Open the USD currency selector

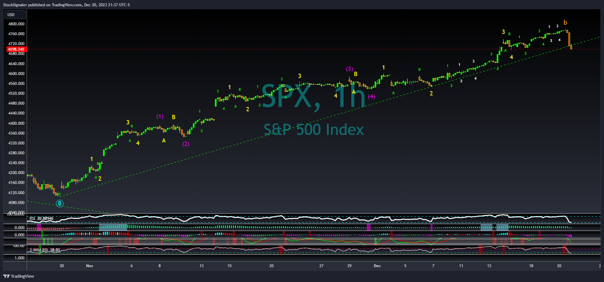point(15,14)
